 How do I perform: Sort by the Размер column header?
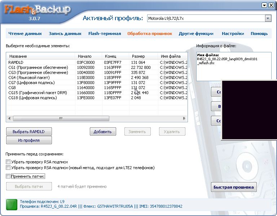pos(143,56)
